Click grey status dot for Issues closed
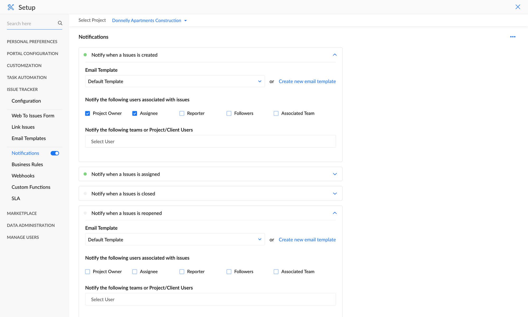528x317 pixels. point(85,194)
